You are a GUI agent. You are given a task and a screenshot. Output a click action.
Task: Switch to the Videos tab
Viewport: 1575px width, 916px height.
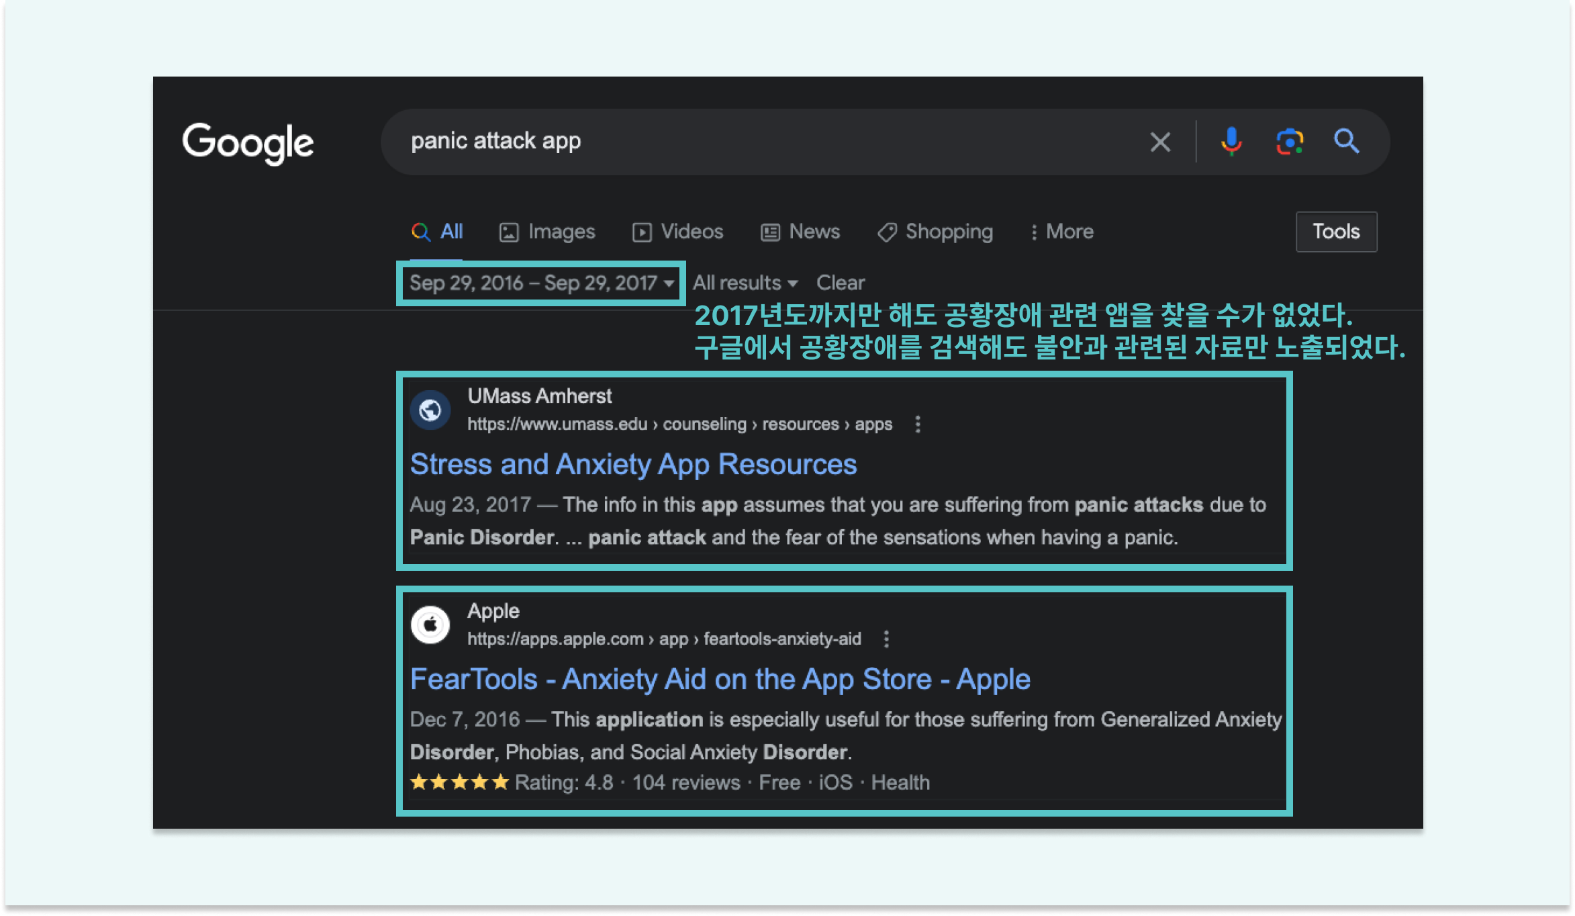pos(678,232)
